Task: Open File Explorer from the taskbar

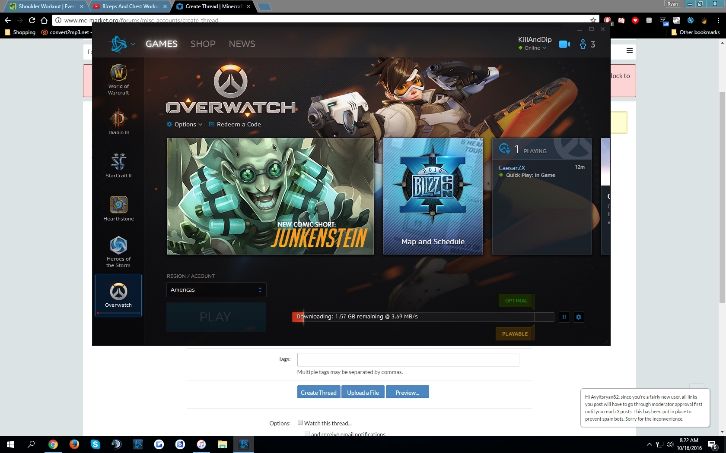Action: point(223,444)
